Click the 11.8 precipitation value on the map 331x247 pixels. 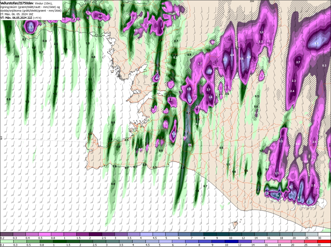click(x=279, y=196)
